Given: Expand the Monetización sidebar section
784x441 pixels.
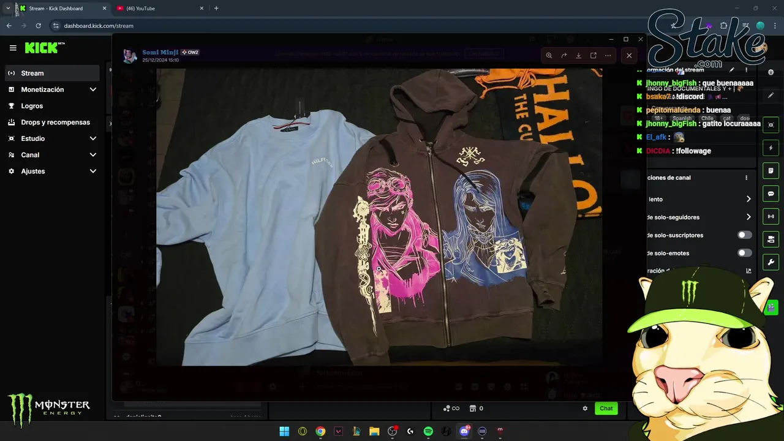Looking at the screenshot, I should point(93,89).
